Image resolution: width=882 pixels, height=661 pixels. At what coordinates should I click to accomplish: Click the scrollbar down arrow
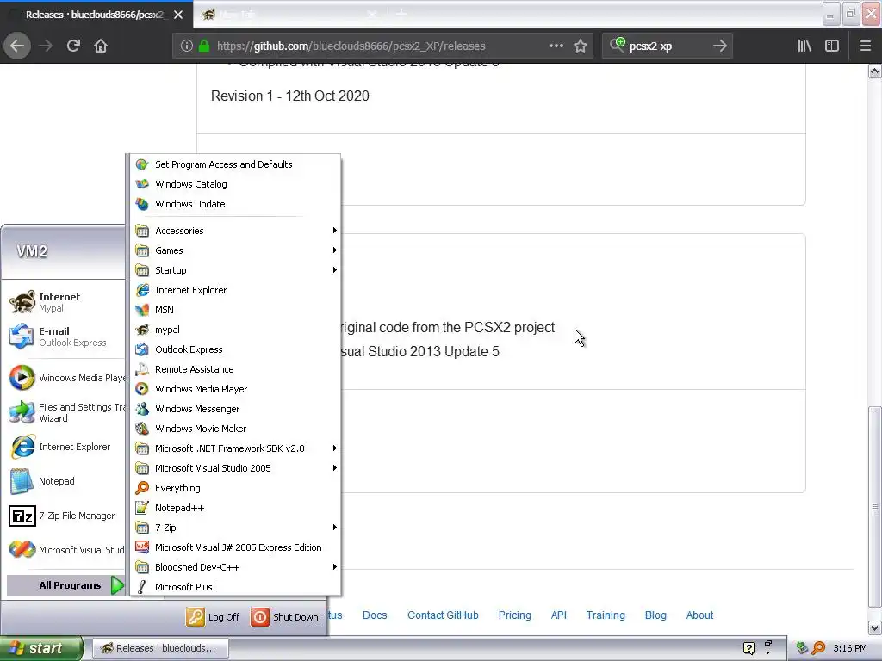[875, 627]
